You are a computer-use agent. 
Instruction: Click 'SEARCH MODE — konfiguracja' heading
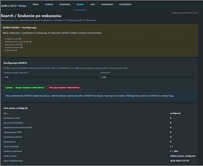tap(20, 28)
